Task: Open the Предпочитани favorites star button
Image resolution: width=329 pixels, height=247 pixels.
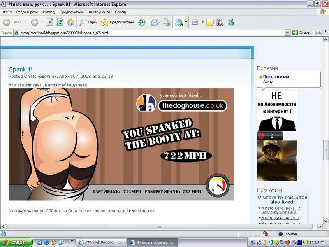Action: pyautogui.click(x=118, y=22)
